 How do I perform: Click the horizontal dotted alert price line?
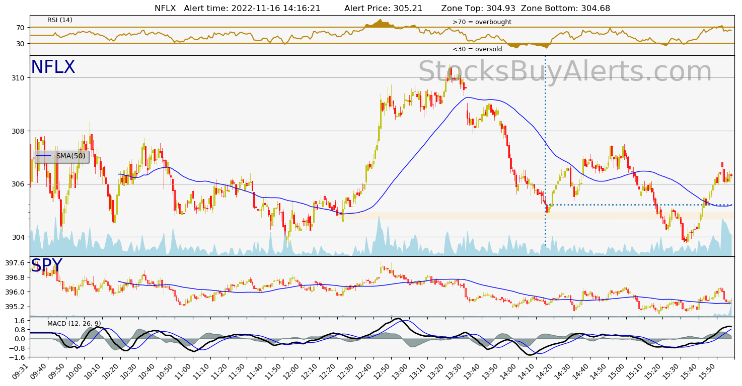[639, 205]
